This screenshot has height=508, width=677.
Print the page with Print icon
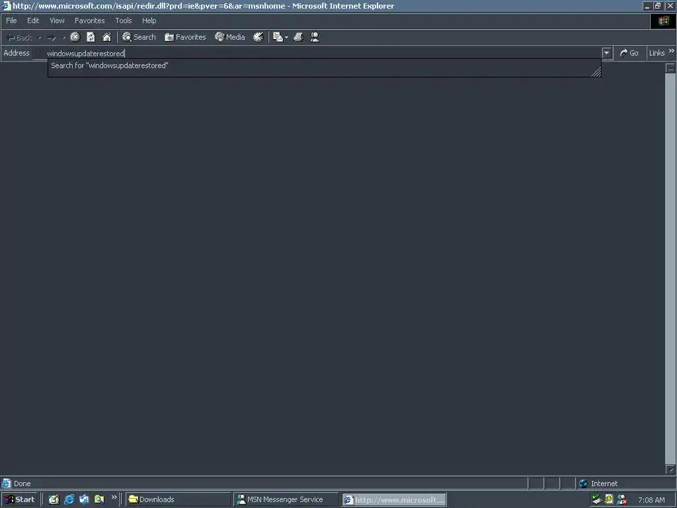click(x=298, y=37)
